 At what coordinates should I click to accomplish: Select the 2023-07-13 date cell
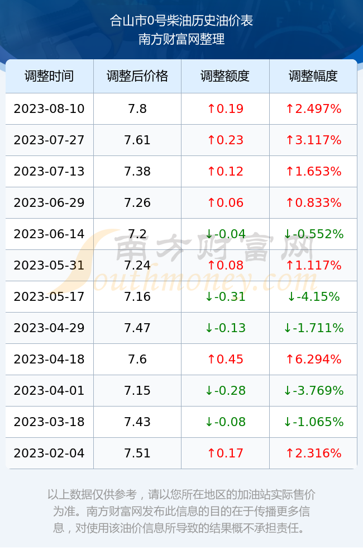pos(49,171)
